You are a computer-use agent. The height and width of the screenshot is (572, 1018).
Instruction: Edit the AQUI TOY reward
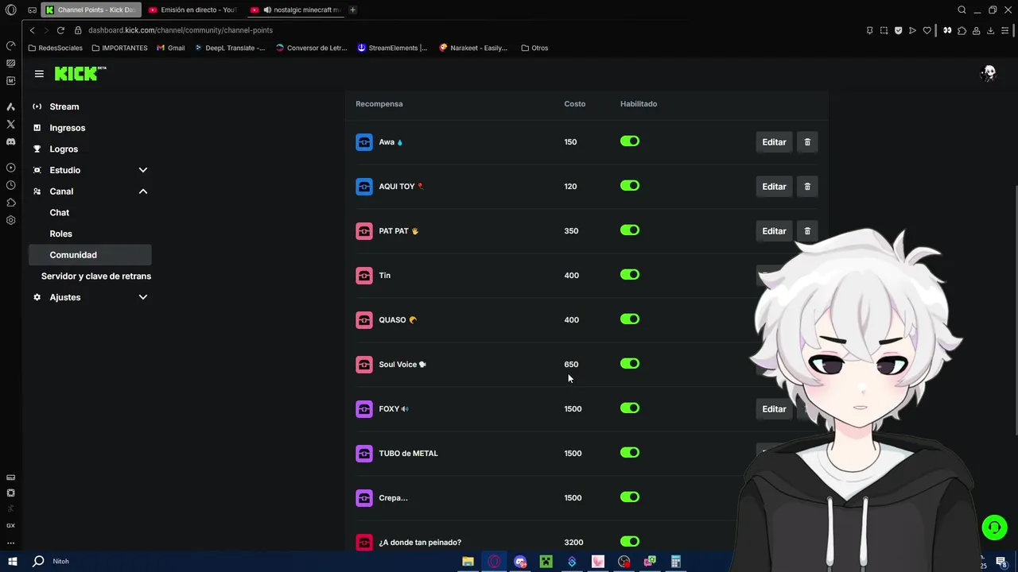point(774,187)
